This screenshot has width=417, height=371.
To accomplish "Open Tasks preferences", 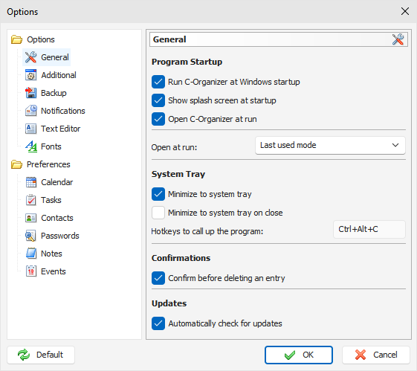I will pyautogui.click(x=51, y=200).
